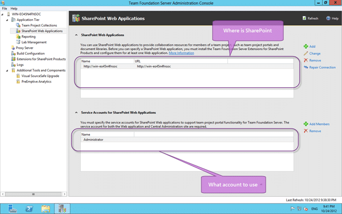
Task: Click the Build Configuration node icon
Action: click(x=13, y=53)
